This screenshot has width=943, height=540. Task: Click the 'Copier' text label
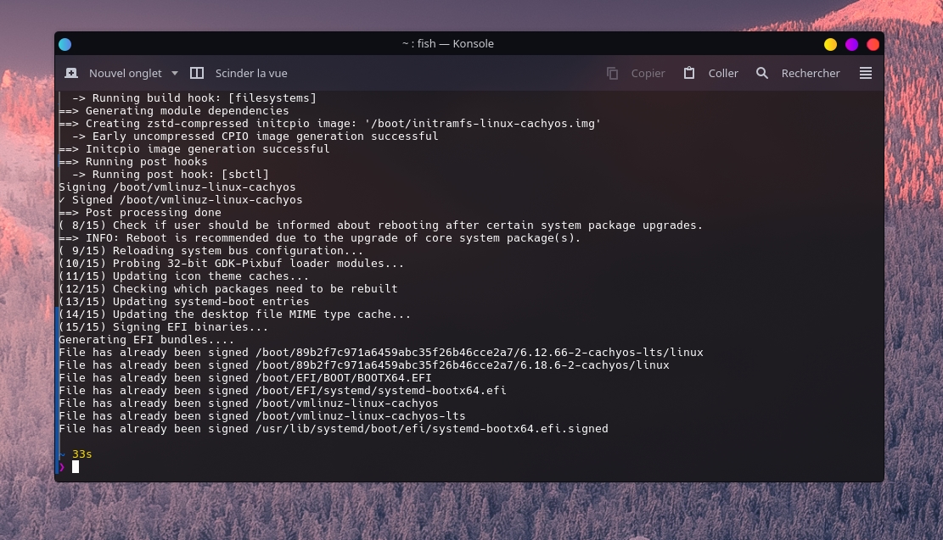648,74
